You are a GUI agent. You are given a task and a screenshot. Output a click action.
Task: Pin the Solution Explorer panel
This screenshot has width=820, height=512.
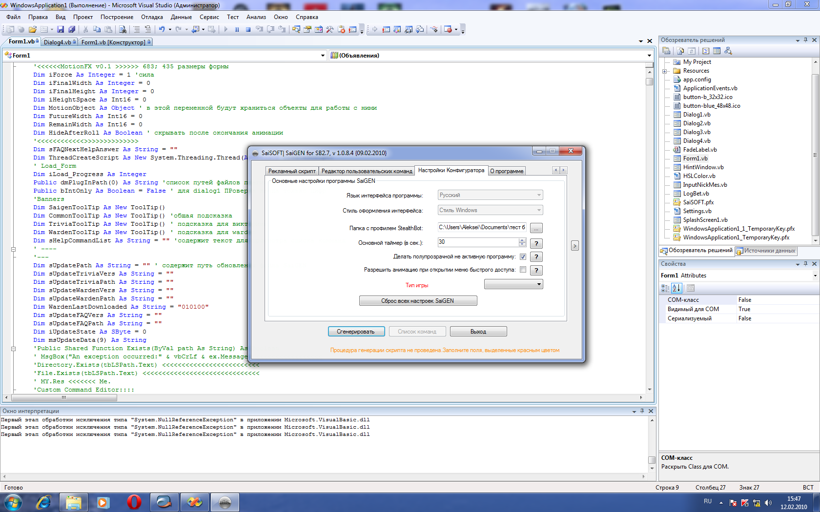click(x=805, y=40)
